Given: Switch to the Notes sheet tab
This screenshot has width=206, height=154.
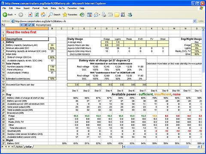Looking at the screenshot, I should [19, 147].
